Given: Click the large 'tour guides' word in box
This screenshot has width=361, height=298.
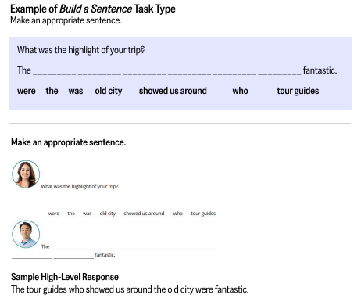Looking at the screenshot, I should (x=298, y=91).
